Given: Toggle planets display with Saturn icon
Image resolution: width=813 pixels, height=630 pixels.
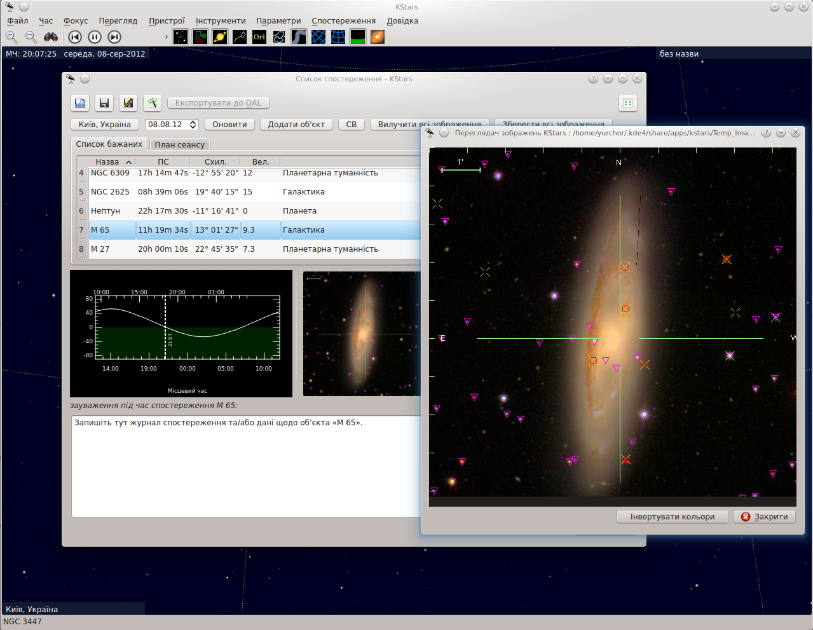Looking at the screenshot, I should [220, 37].
